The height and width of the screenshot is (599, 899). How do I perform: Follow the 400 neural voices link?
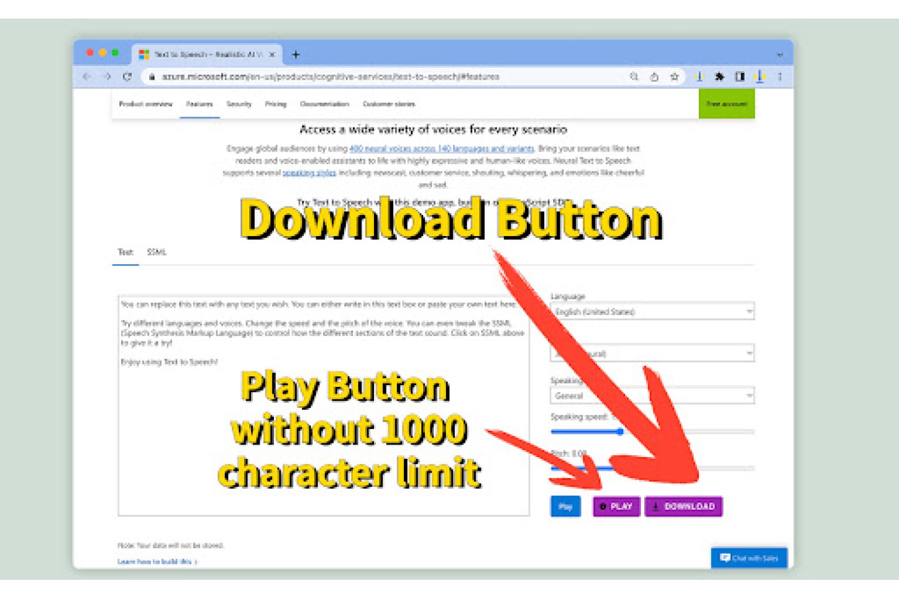click(x=442, y=149)
